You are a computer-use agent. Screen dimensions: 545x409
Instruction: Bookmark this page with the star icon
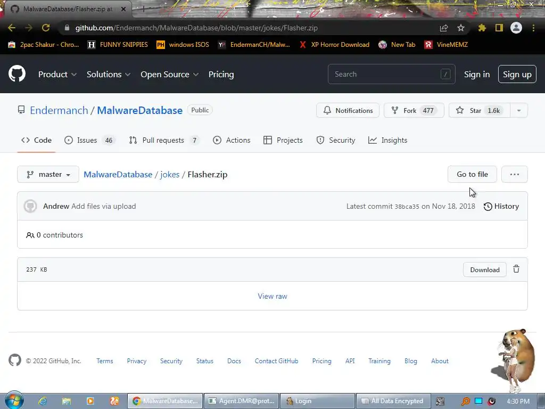point(460,28)
